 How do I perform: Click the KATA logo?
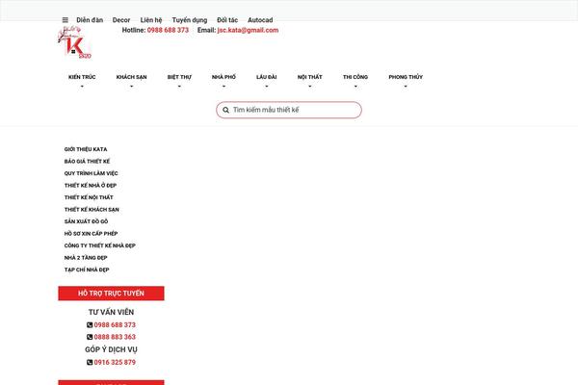(75, 41)
